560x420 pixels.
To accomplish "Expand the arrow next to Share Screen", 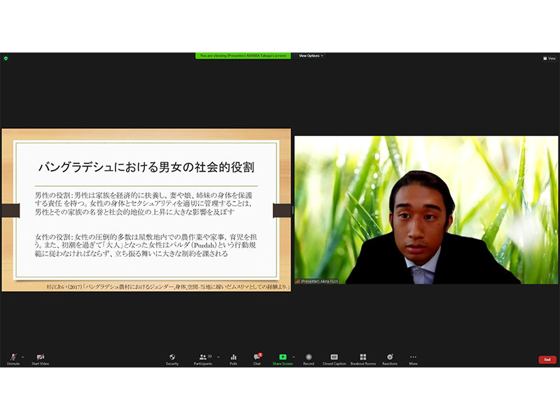I will [293, 356].
